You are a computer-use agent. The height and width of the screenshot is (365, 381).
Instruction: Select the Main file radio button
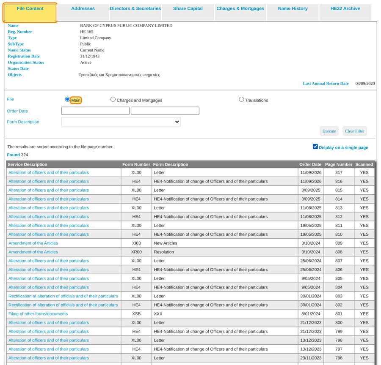[67, 99]
